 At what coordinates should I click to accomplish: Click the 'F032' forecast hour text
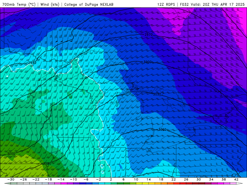tap(184, 4)
